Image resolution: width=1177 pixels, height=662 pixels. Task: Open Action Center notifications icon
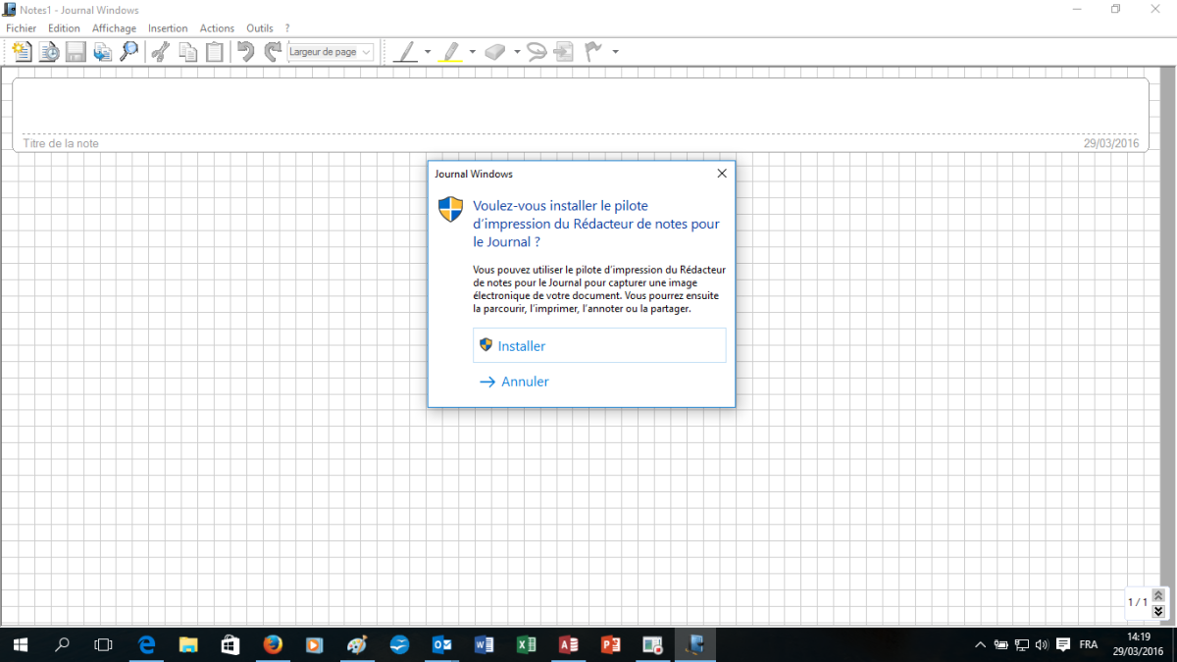click(x=1063, y=644)
